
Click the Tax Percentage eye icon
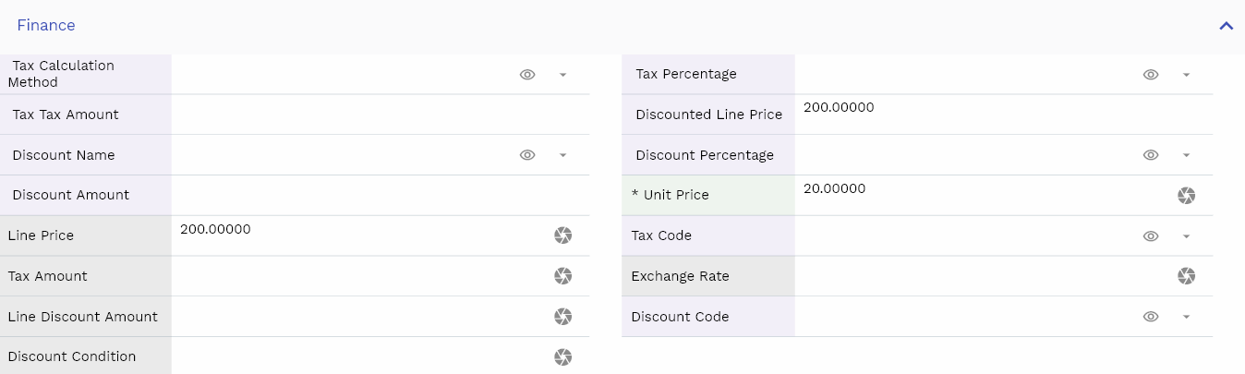click(x=1151, y=75)
